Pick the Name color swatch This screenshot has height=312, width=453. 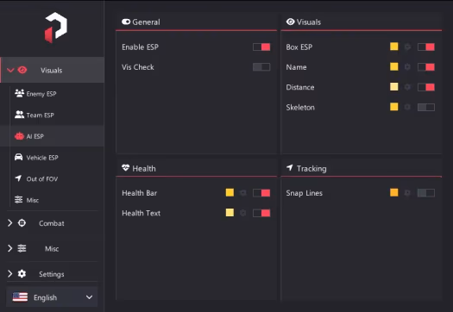pyautogui.click(x=394, y=66)
